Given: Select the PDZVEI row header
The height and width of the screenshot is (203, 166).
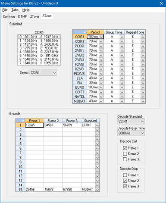Looking at the screenshot, I should [80, 74].
